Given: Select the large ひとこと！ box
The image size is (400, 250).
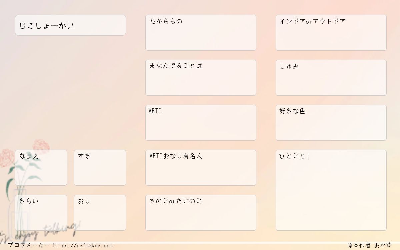Looking at the screenshot, I should pyautogui.click(x=331, y=190).
